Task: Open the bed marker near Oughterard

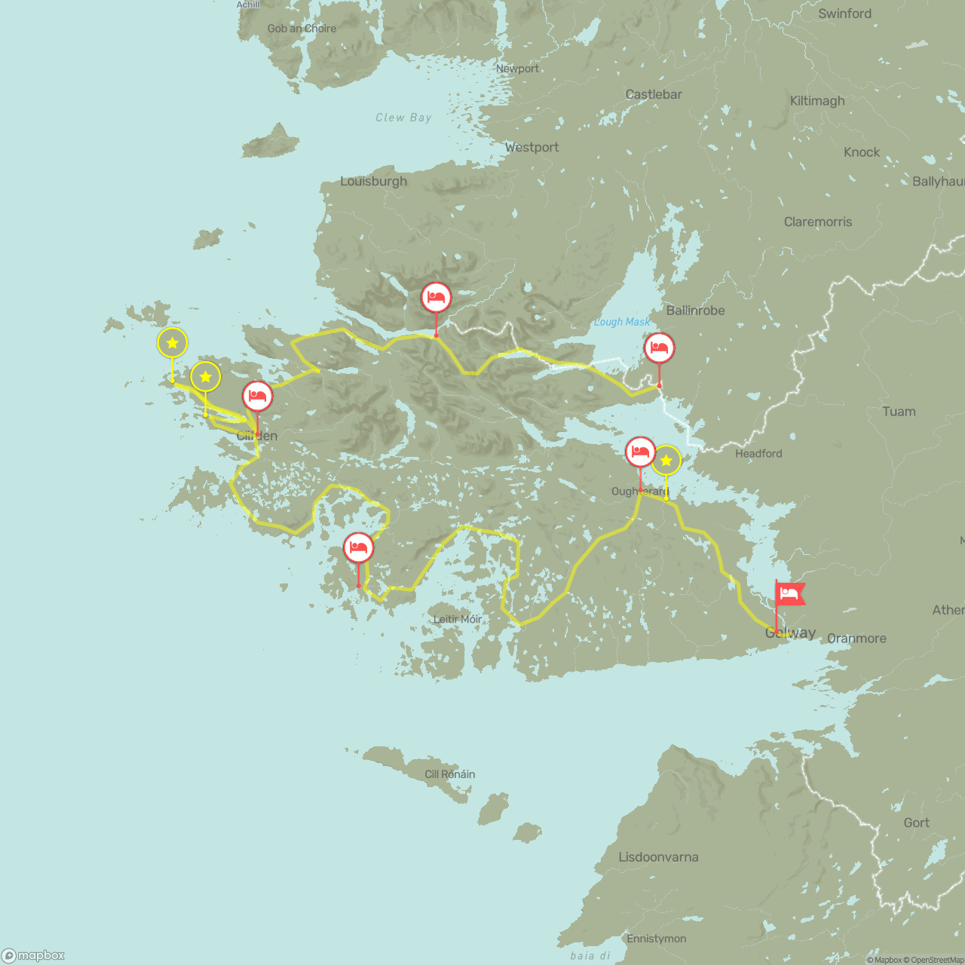Action: click(x=641, y=452)
